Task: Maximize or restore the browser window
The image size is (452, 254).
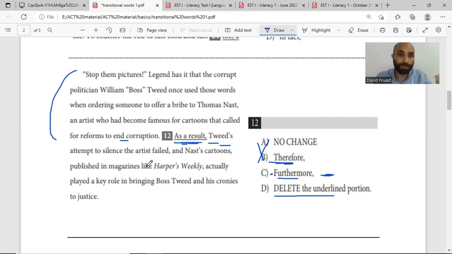Action: click(429, 5)
